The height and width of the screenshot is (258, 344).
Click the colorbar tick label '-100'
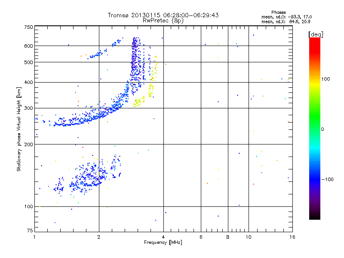tap(328, 179)
